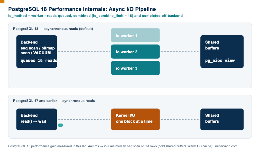Click the small teal marker near Backend read()
This screenshot has width=260, height=152.
60,125
